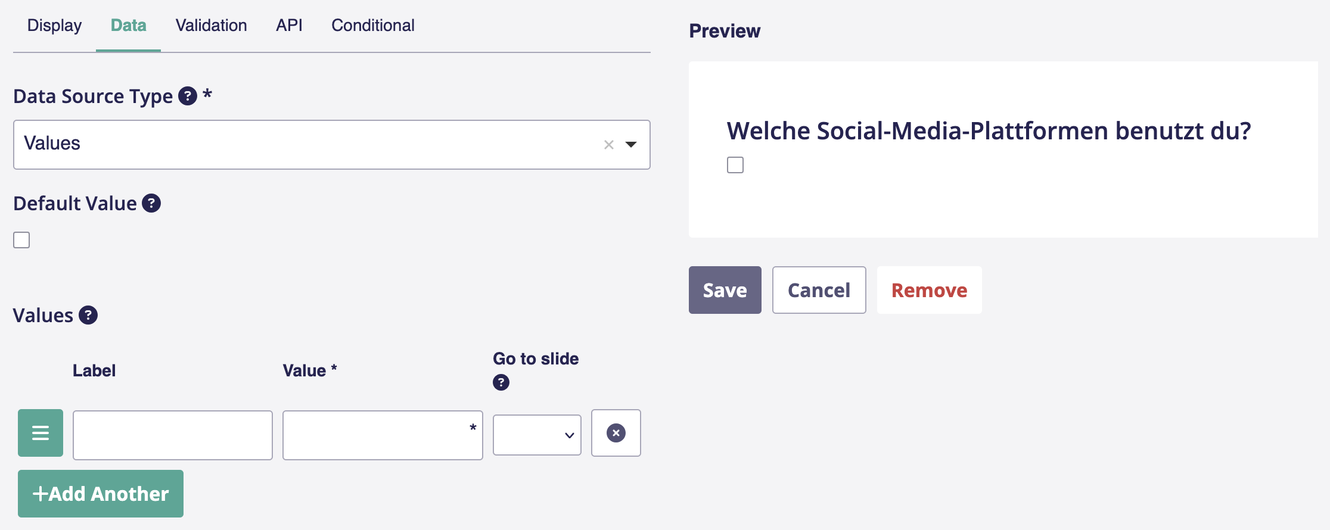Screen dimensions: 1330x530
Task: Clear the Data Source Type selection
Action: pos(608,145)
